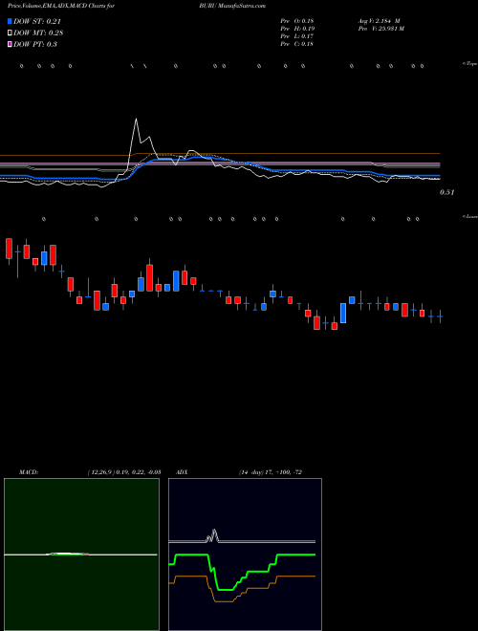Image resolution: width=478 pixels, height=631 pixels.
Task: Select the 'DOW MT: 0.28' legend label
Action: click(x=38, y=33)
